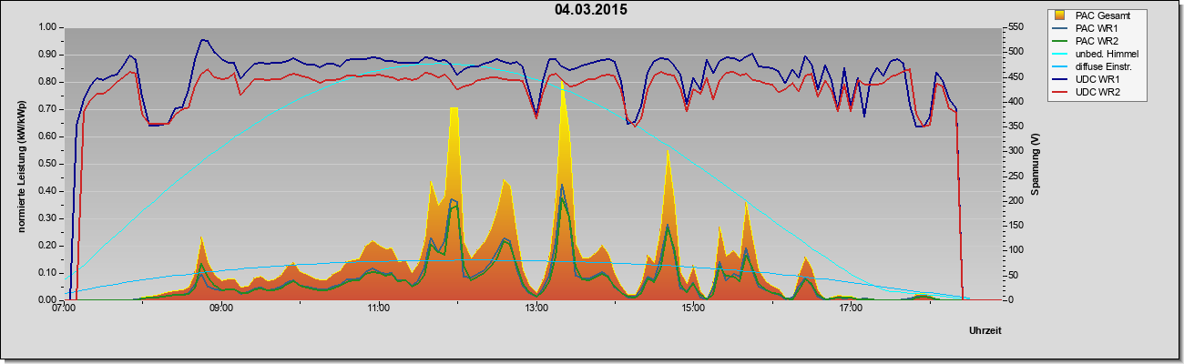Click the chart title 04.03.2015
The width and height of the screenshot is (1184, 364).
click(591, 10)
